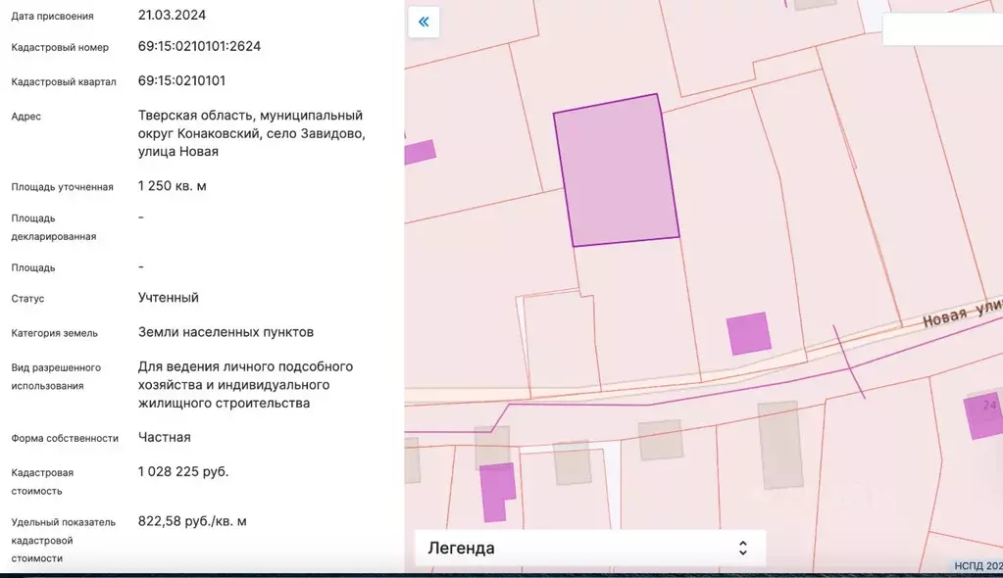Image resolution: width=1003 pixels, height=578 pixels.
Task: Click the address text Тверская область
Action: (x=196, y=115)
